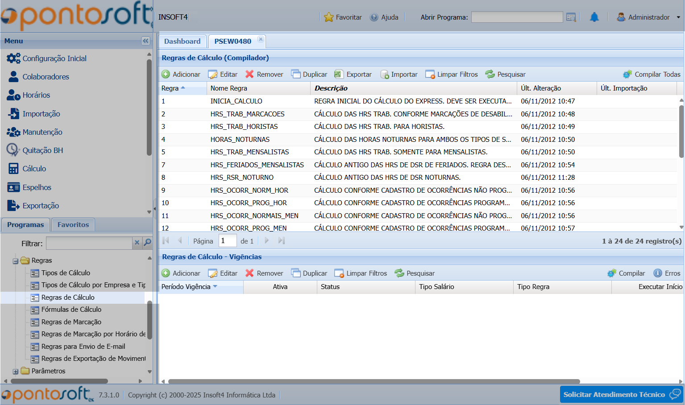Collapse the Regras folder in the tree
This screenshot has width=685, height=405.
[x=16, y=261]
